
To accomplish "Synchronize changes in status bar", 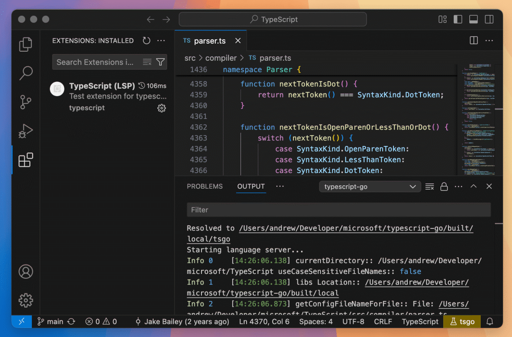I will [71, 322].
